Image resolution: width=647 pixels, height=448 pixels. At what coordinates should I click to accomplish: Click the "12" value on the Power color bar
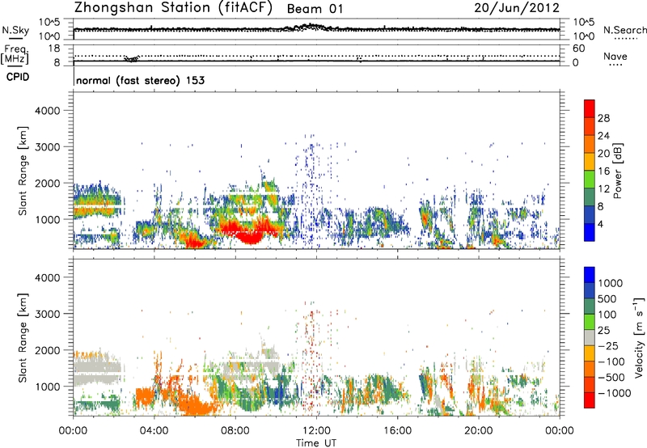(x=603, y=189)
